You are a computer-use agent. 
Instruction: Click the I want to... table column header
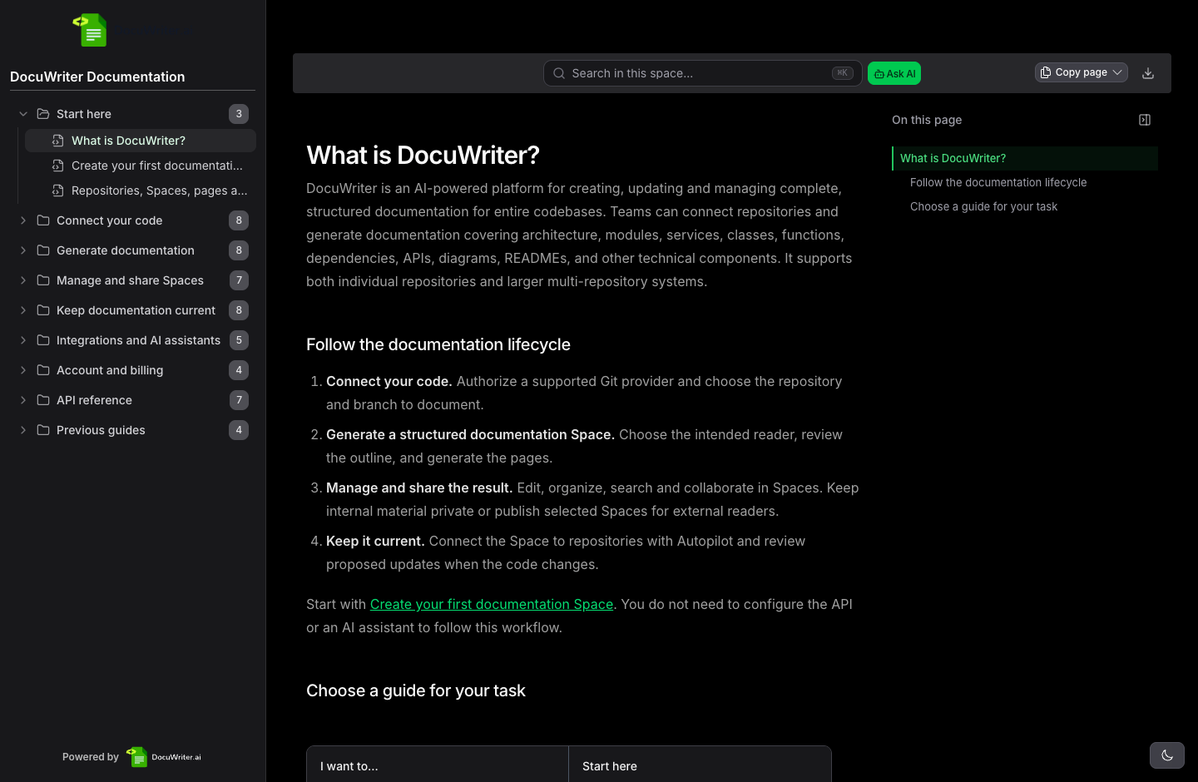[x=349, y=766]
